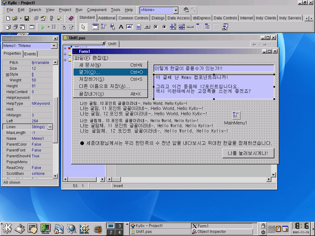The image size is (315, 236).
Task: Click the 나를 눌러보시게나! button
Action: click(248, 153)
